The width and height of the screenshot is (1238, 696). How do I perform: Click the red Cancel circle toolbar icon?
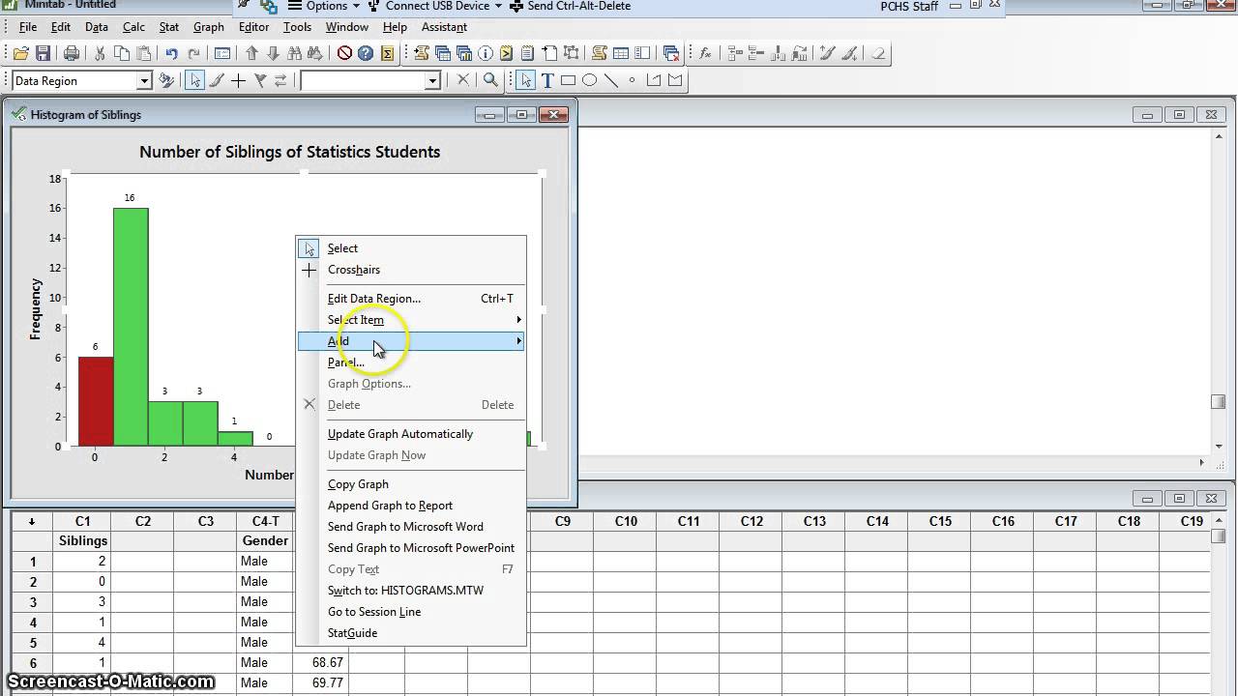click(344, 54)
